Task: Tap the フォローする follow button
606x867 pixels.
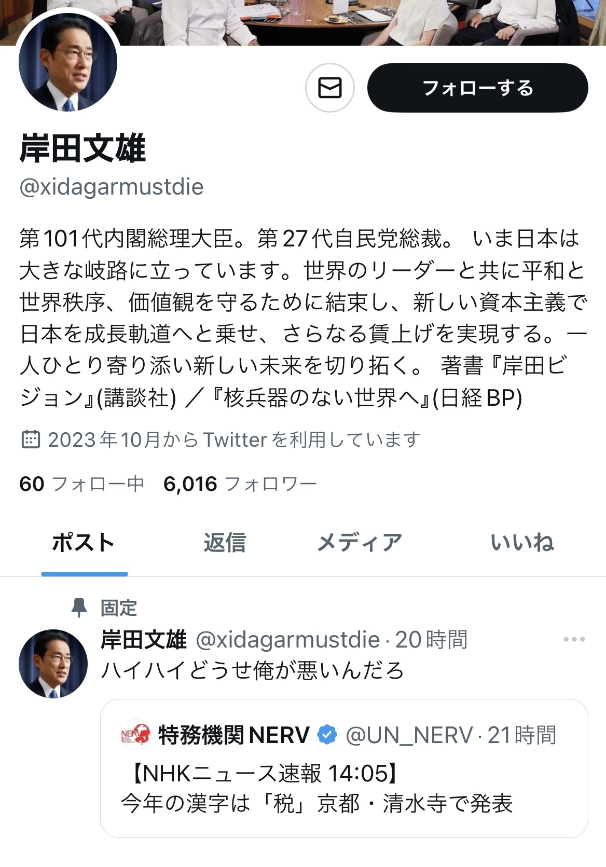Action: point(477,88)
